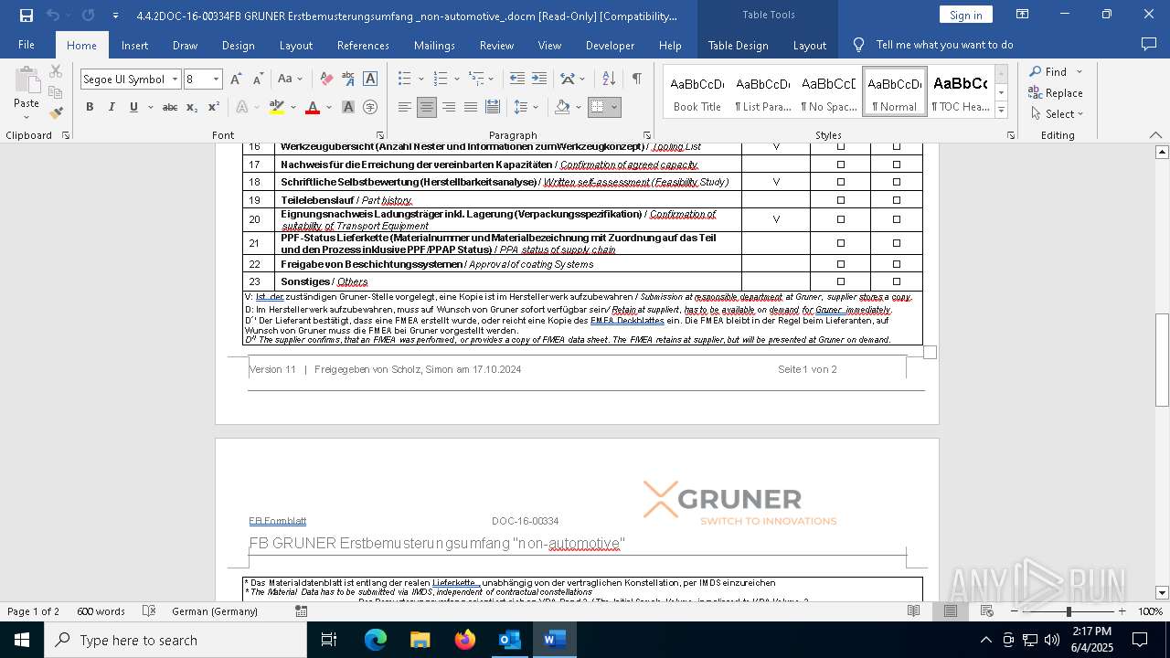The image size is (1170, 658).
Task: Check first box in row 18
Action: (841, 182)
